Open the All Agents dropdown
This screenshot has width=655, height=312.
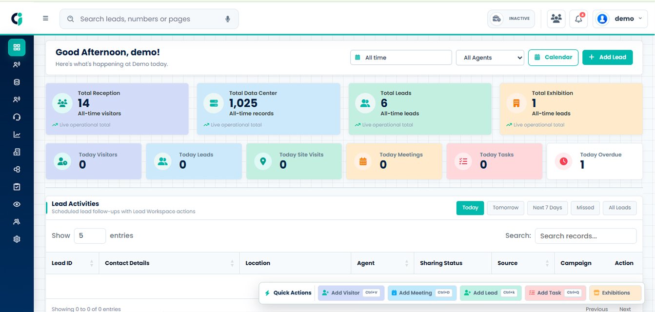(x=490, y=58)
